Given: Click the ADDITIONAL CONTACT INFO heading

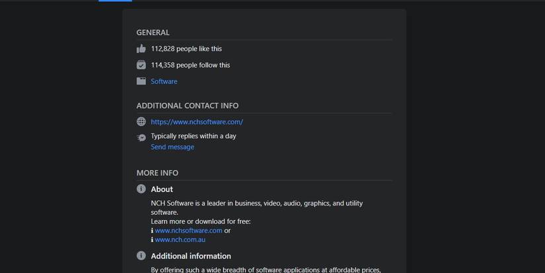Looking at the screenshot, I should tap(187, 106).
